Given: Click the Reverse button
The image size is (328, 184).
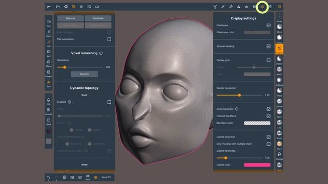Looking at the screenshot, I should [71, 18].
